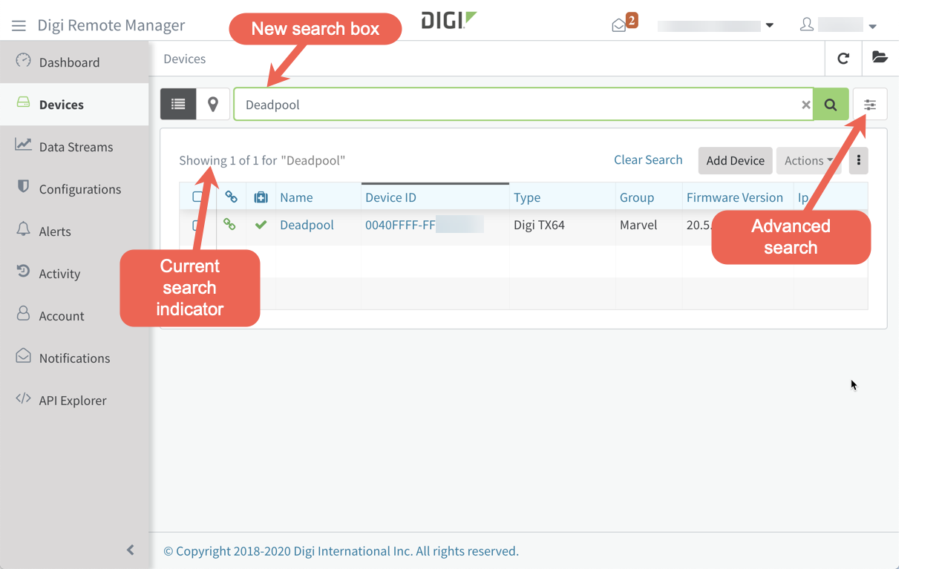Viewport: 939px width, 569px height.
Task: Click the Add Device button
Action: 736,160
